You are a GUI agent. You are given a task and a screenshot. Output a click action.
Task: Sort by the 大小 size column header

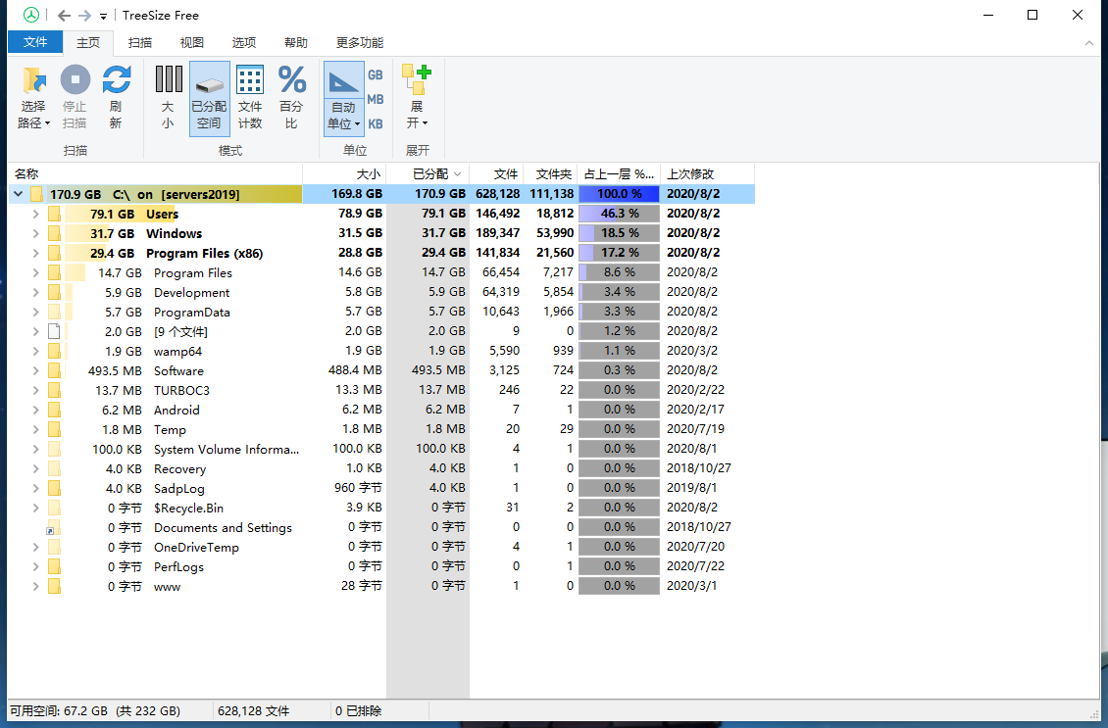344,173
